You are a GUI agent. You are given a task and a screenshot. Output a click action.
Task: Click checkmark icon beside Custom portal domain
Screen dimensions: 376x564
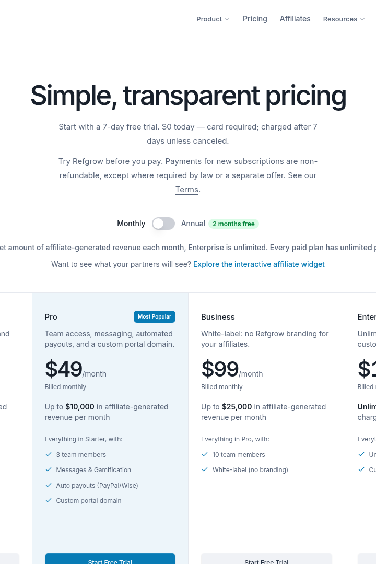49,500
